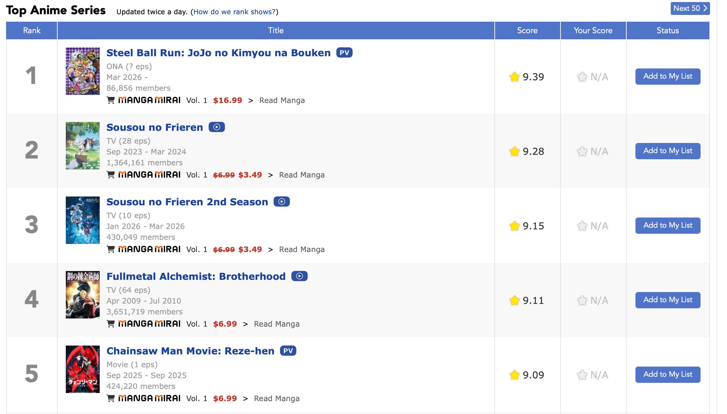Click Read Manga for Sousou no Frieren
This screenshot has height=414, width=727.
tap(301, 175)
